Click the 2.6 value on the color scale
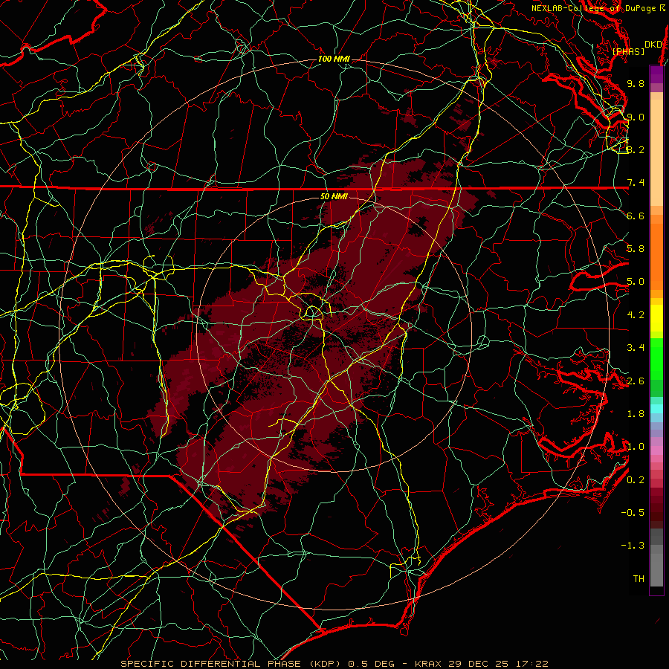The height and width of the screenshot is (669, 669). pos(636,381)
